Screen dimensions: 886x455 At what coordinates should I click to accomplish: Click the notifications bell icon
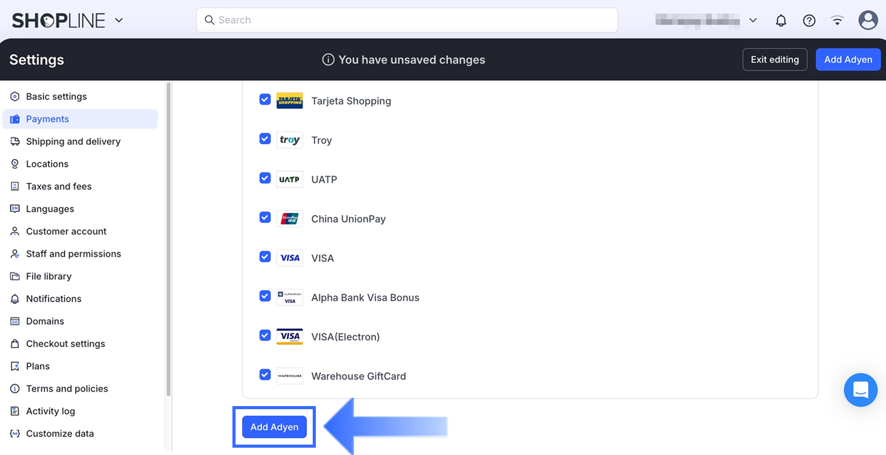781,20
